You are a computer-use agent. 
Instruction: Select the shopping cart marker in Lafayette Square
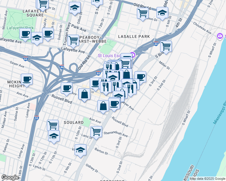[43, 4]
